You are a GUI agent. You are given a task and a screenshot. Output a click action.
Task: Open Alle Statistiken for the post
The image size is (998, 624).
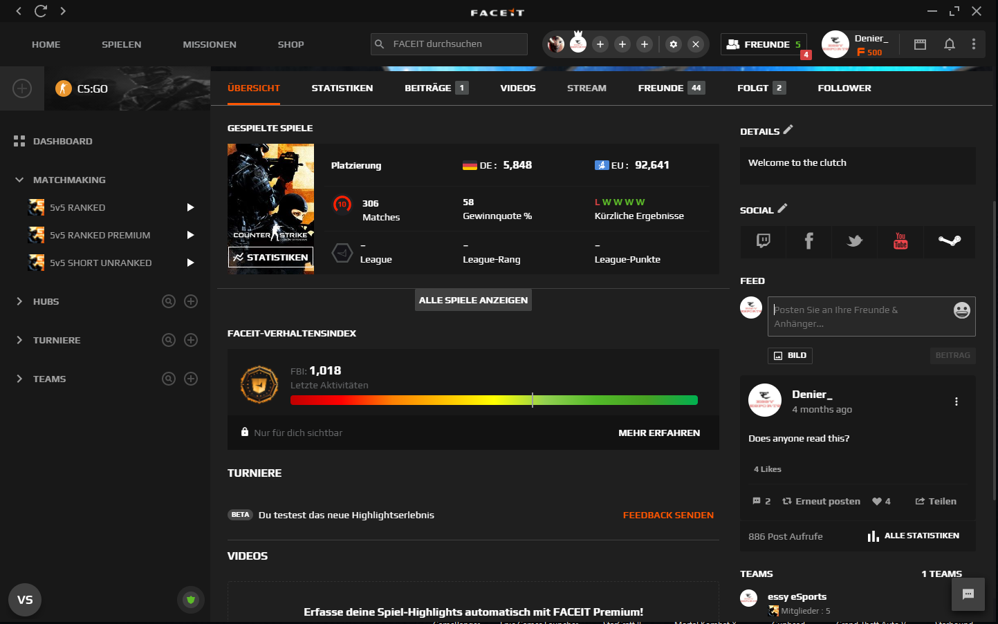tap(914, 536)
